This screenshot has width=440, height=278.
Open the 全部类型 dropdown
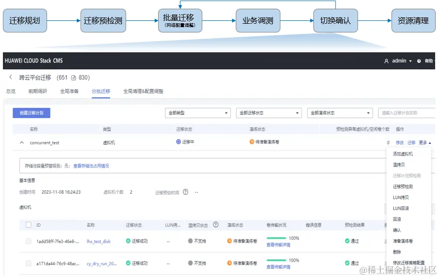click(198, 113)
